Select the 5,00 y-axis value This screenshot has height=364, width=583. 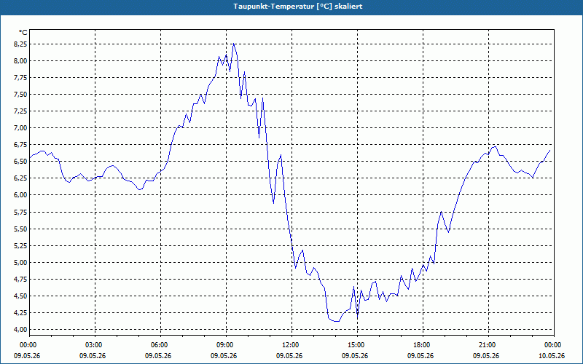pos(20,262)
